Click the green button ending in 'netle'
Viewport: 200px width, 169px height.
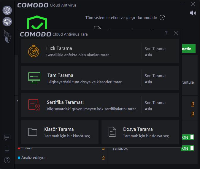point(189,49)
